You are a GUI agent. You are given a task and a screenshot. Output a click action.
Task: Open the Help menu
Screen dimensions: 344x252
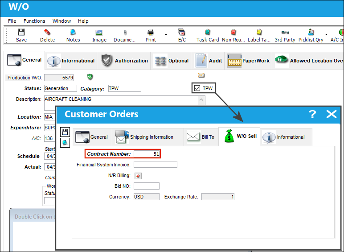pos(83,21)
